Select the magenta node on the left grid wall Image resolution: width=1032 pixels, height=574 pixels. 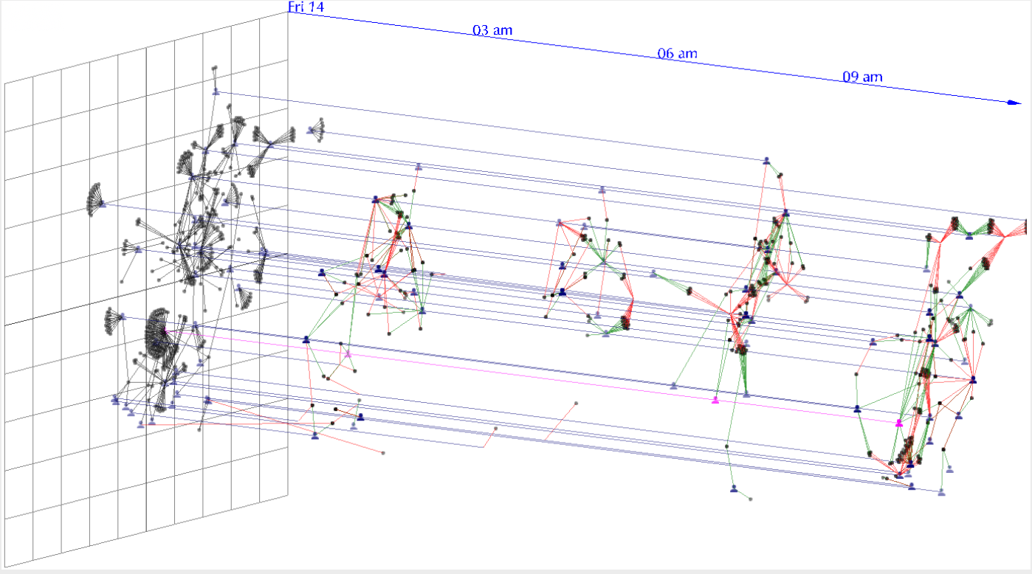pyautogui.click(x=165, y=331)
